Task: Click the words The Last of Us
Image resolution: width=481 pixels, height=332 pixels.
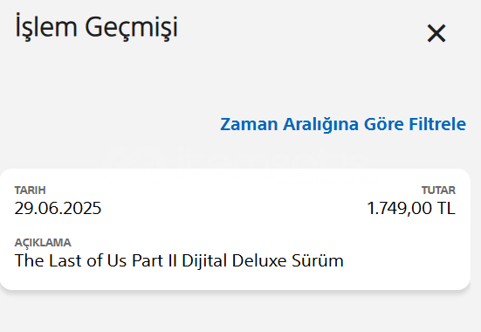Action: pyautogui.click(x=71, y=260)
